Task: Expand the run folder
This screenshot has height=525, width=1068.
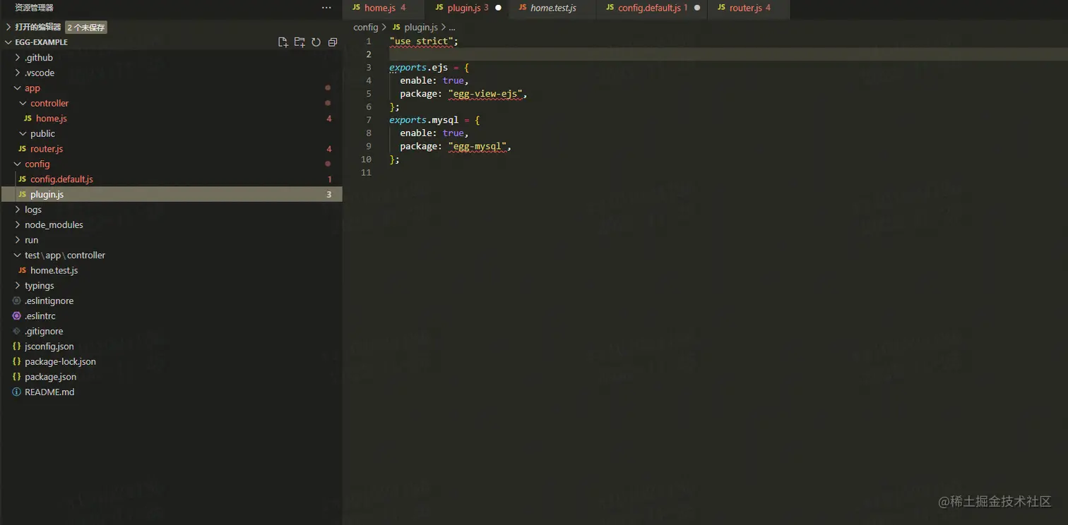Action: [18, 240]
